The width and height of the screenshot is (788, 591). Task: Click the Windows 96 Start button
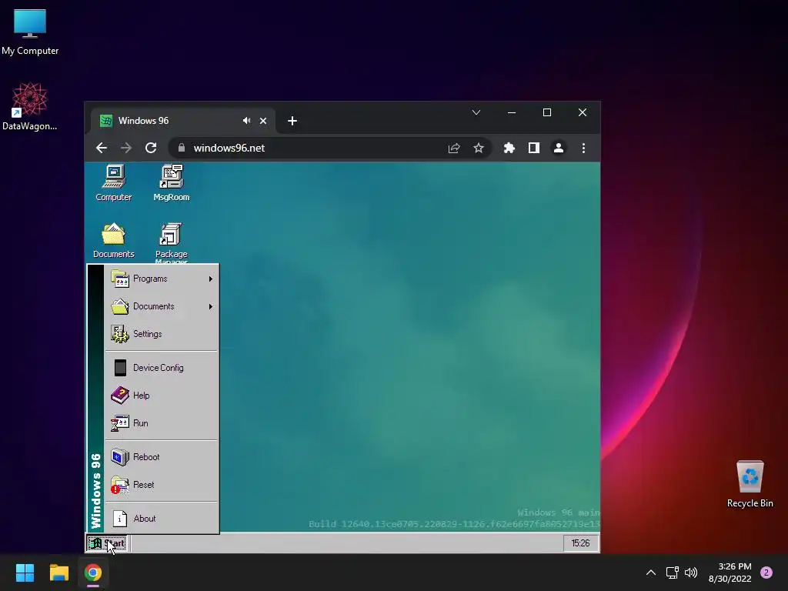[x=107, y=543]
